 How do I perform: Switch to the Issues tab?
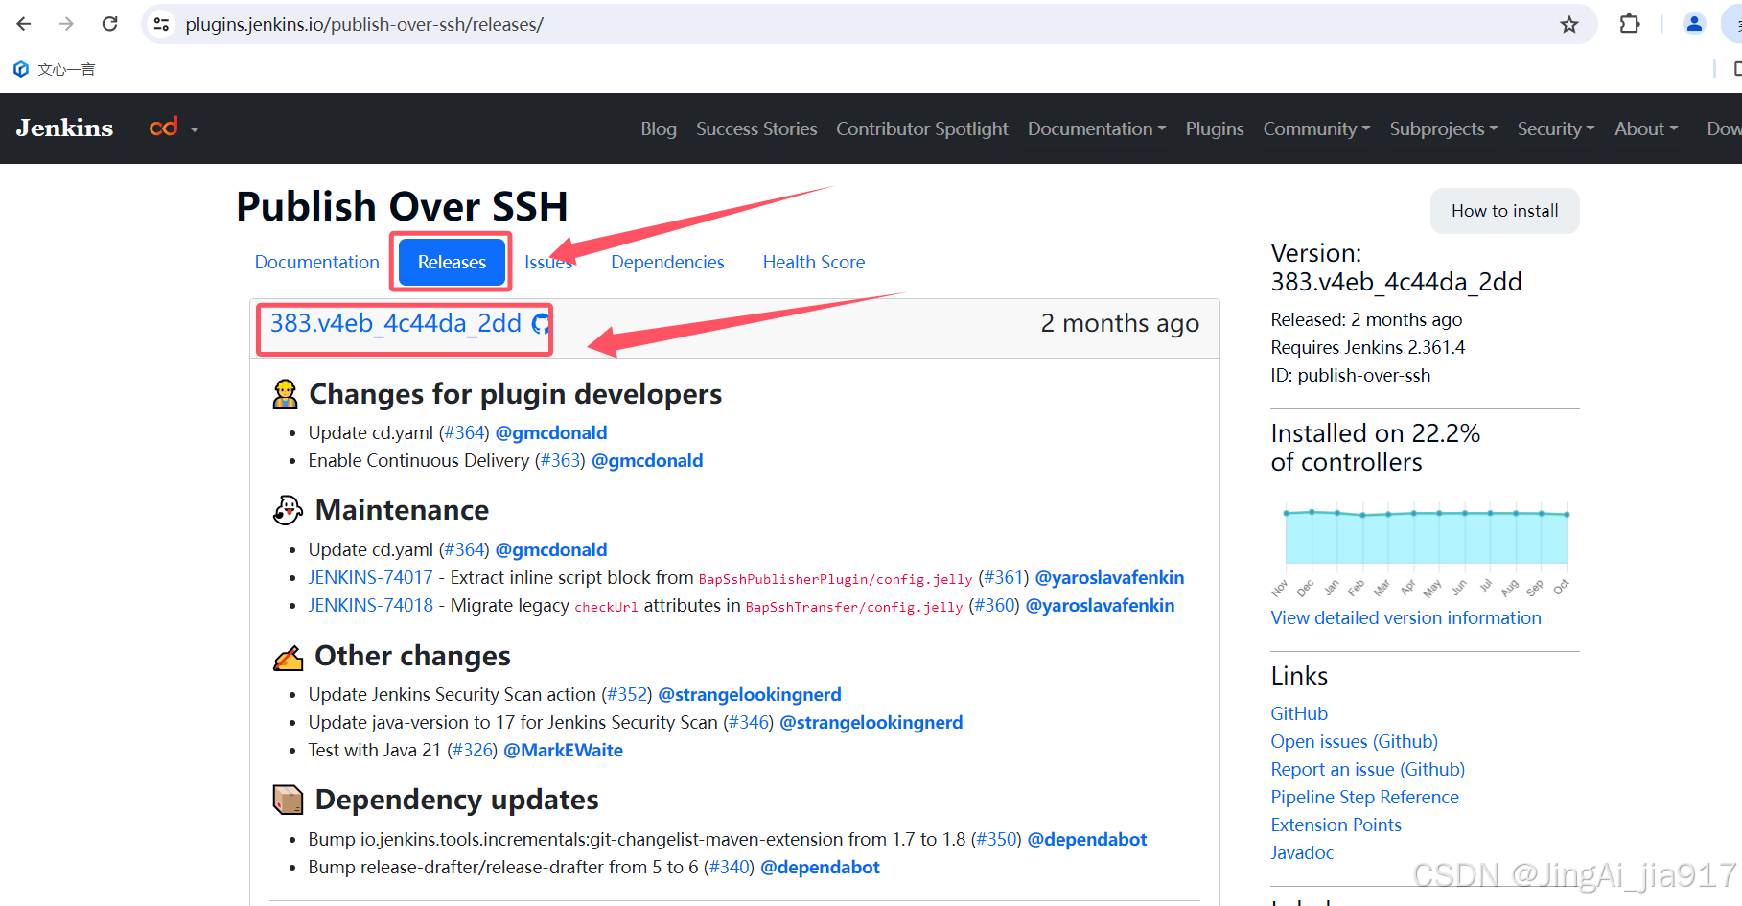(x=548, y=262)
